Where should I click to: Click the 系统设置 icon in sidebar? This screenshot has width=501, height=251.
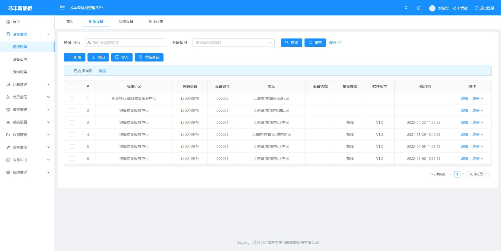(8, 122)
